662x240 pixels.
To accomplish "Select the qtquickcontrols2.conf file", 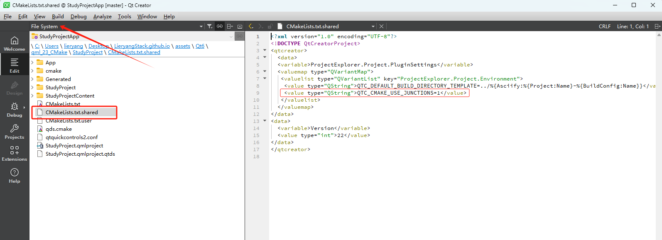I will (71, 137).
